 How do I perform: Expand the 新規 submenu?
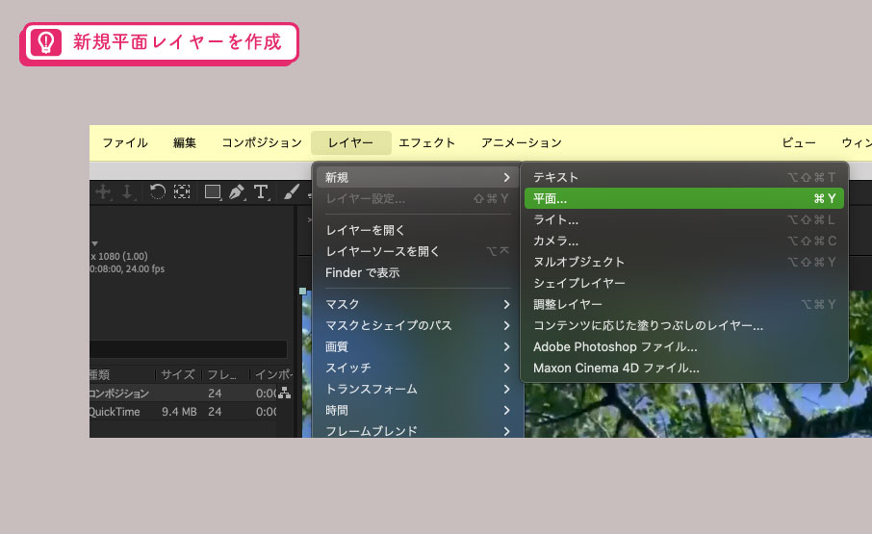pyautogui.click(x=418, y=177)
